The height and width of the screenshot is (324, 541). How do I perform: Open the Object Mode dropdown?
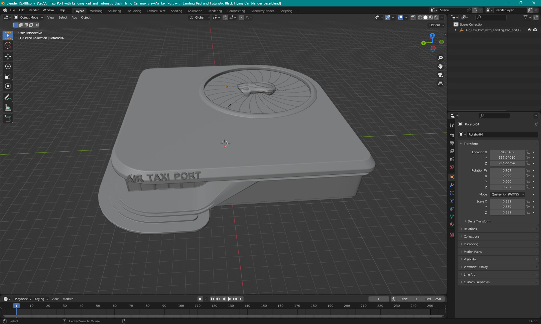point(29,17)
